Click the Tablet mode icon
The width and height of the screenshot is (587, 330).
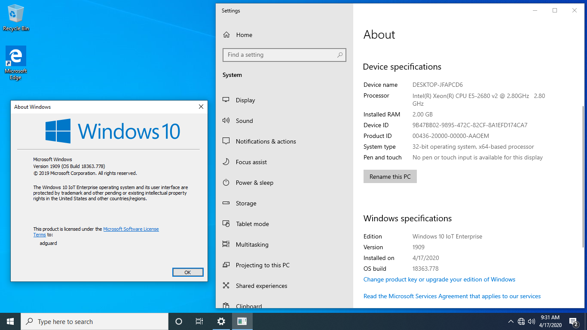coord(226,224)
